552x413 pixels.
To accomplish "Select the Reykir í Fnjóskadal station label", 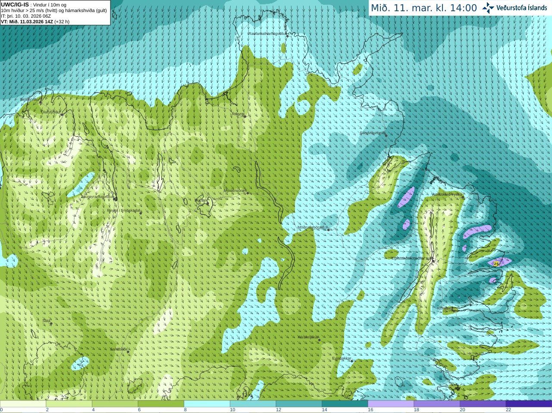I will click(124, 210).
